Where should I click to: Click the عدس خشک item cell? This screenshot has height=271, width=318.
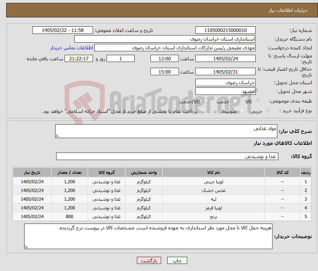point(213,191)
